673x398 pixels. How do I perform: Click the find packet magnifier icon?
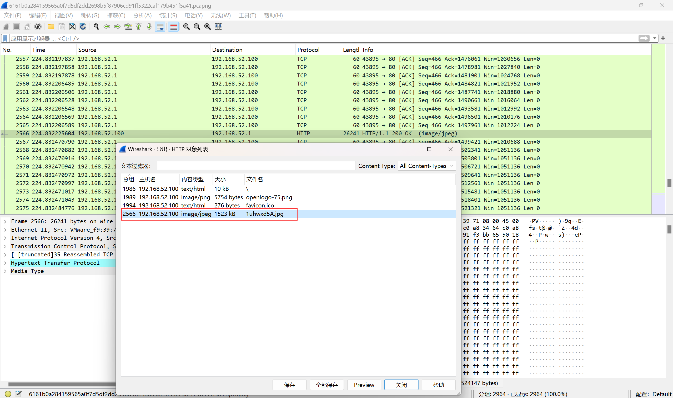96,27
